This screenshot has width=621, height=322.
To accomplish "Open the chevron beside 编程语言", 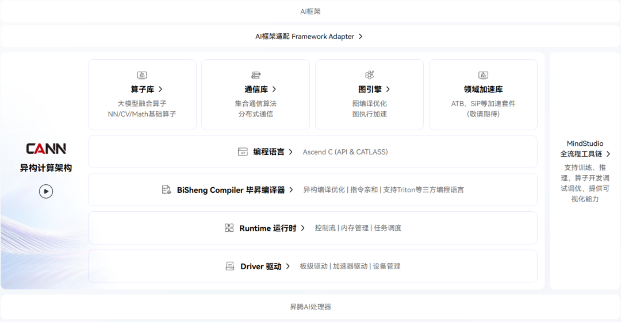I will [x=291, y=152].
